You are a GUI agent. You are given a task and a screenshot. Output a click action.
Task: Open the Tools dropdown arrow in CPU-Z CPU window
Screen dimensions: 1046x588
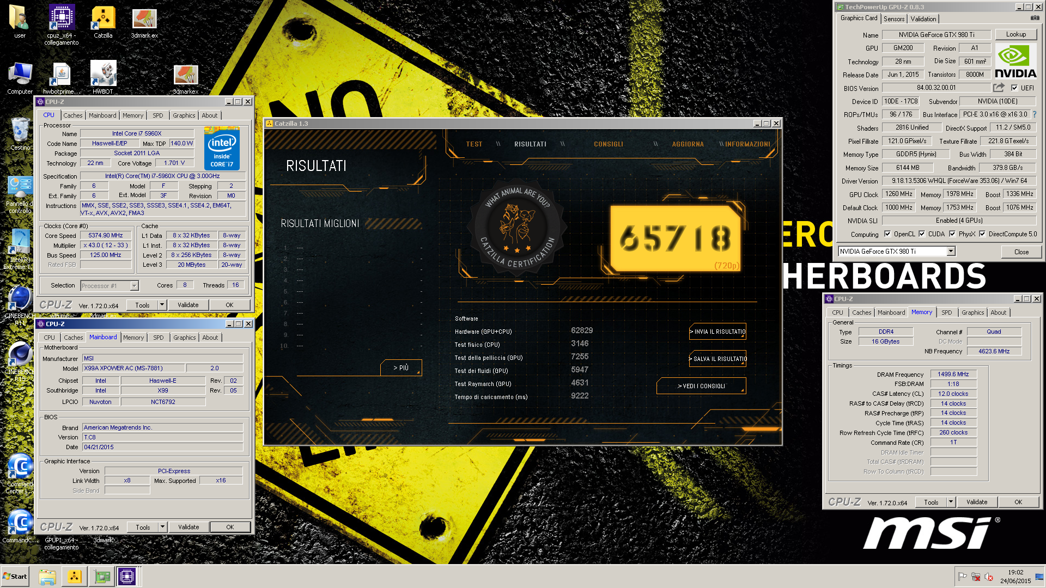(x=162, y=305)
